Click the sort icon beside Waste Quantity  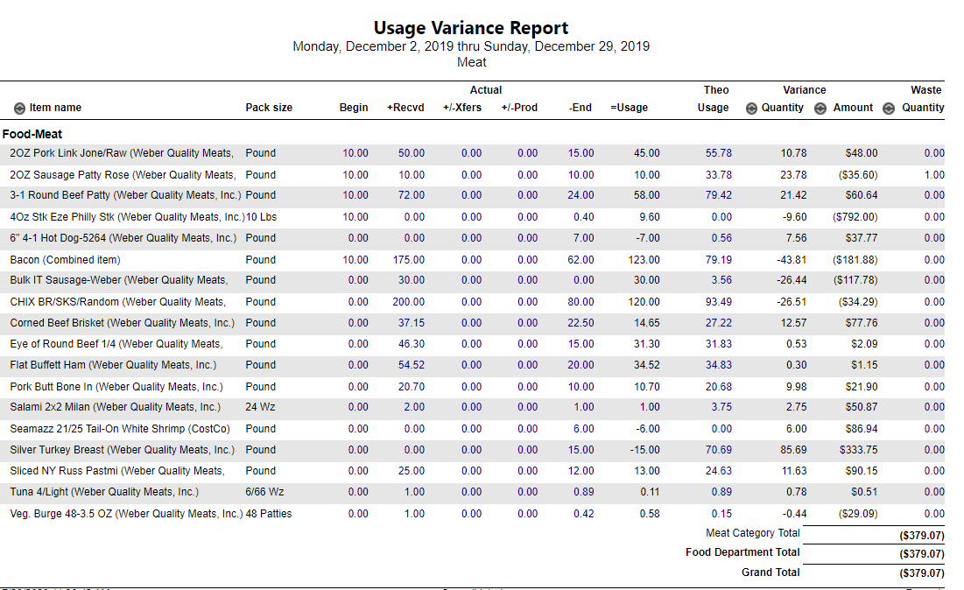pos(889,109)
